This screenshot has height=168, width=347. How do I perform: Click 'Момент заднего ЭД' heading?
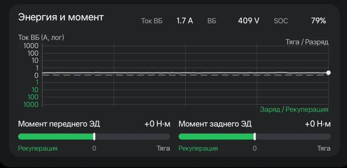coord(215,124)
